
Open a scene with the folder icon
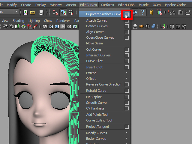point(33,12)
